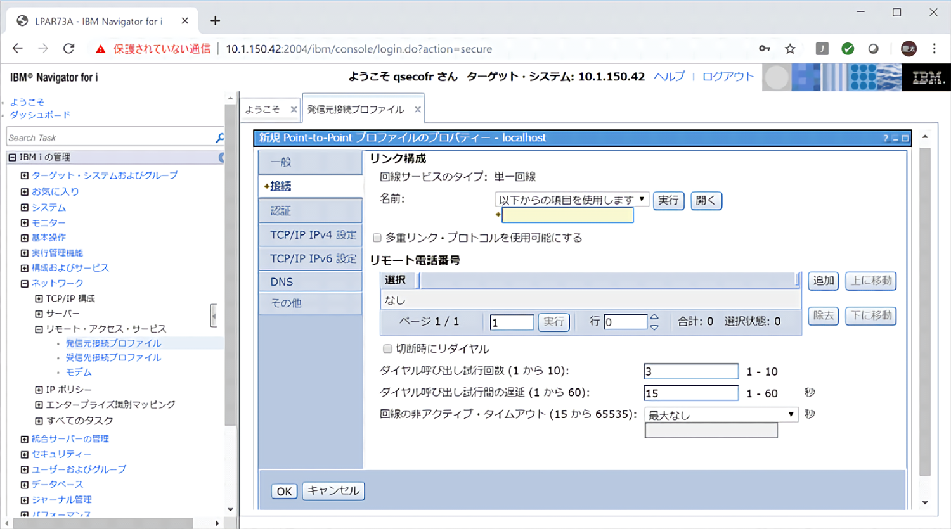Expand ターゲット・システムおよびグループ node
951x529 pixels.
pyautogui.click(x=25, y=175)
